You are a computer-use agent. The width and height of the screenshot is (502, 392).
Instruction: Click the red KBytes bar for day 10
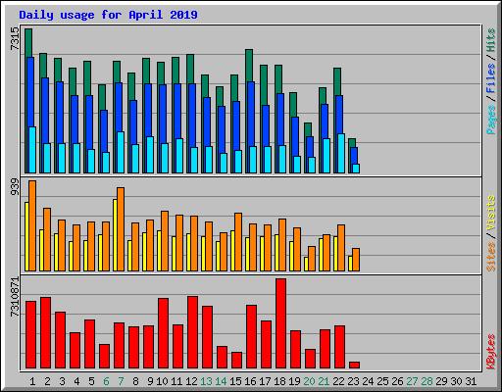(163, 333)
